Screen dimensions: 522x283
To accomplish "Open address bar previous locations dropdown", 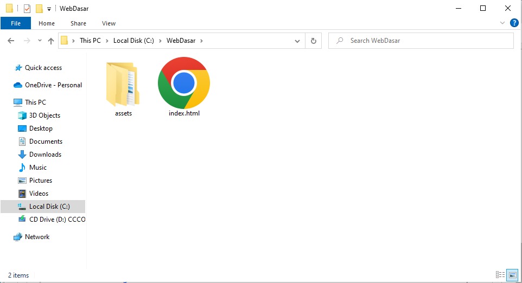I will [297, 41].
